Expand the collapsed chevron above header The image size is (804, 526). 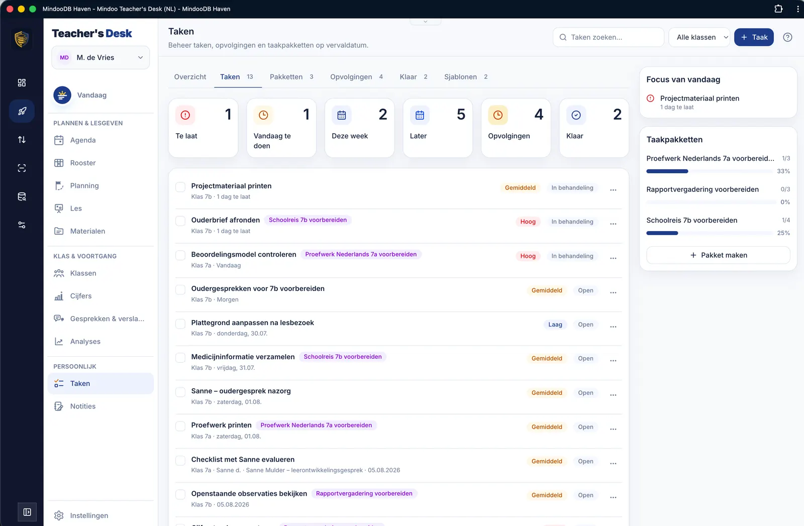(x=426, y=22)
